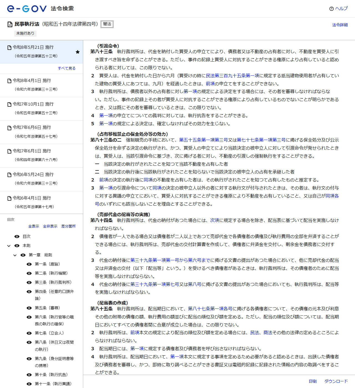Click document icon for 令和7年10月1日 施行
Screen dimensions: 355x388
9,104
